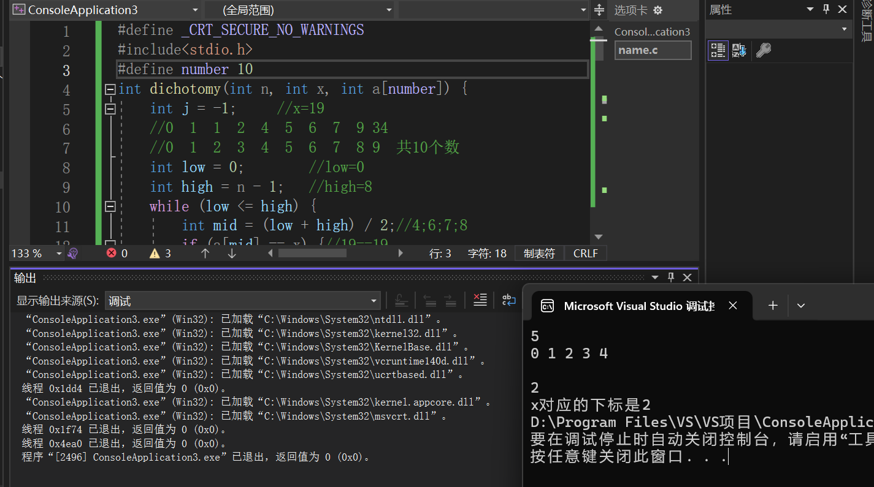874x487 pixels.
Task: Click the 输出 panel title
Action: tap(25, 278)
